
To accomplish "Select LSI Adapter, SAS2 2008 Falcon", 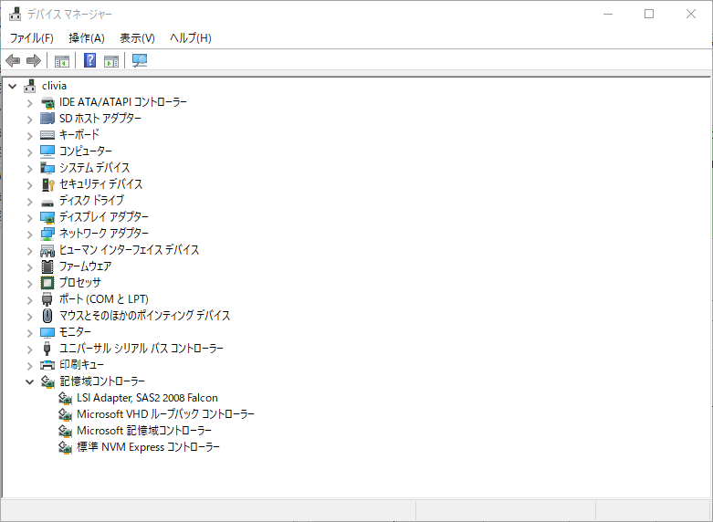I will coord(147,398).
